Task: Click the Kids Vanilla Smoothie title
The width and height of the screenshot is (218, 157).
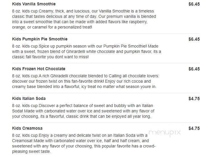Action: click(x=34, y=4)
